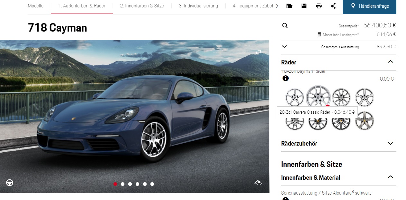Show info for 18-Zoll Cayman Räder
The height and width of the screenshot is (200, 406).
point(285,78)
